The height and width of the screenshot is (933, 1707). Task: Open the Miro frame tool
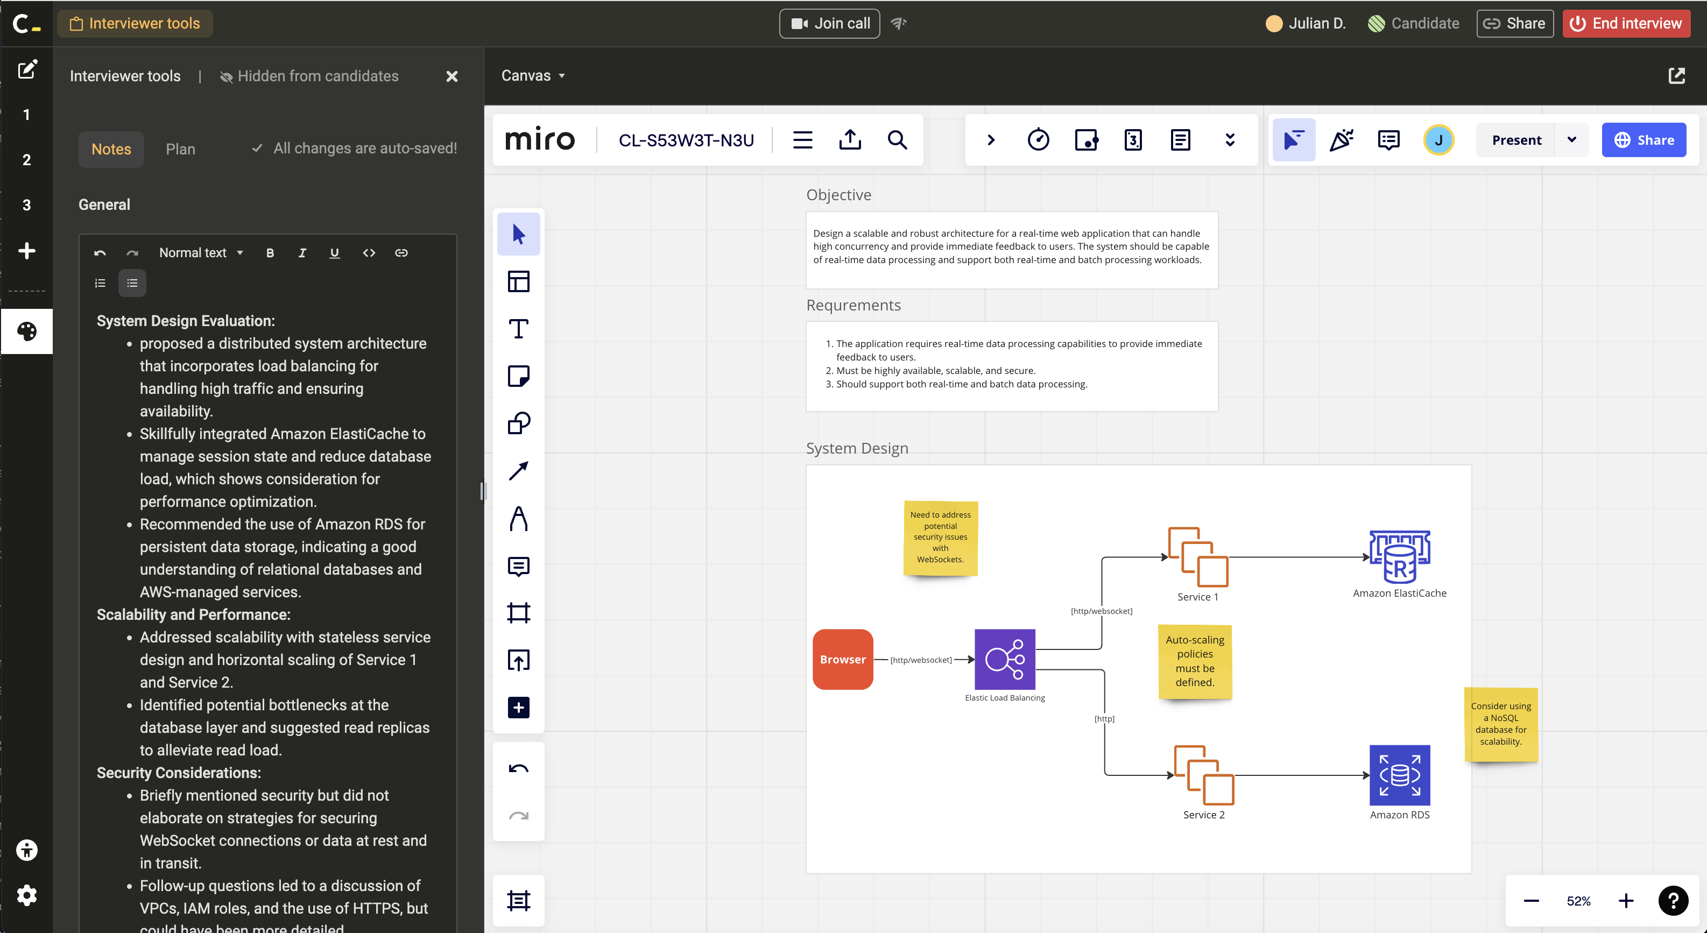(518, 612)
